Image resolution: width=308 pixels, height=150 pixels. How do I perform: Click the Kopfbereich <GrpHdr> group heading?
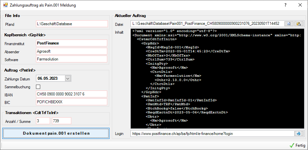tap(25, 35)
